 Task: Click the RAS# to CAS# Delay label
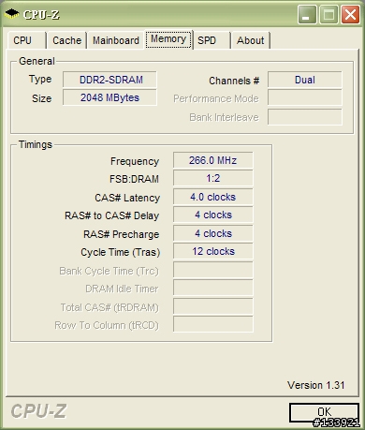[x=112, y=215]
